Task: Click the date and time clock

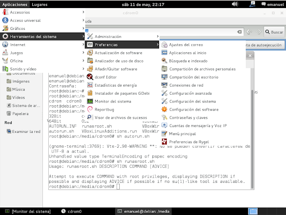Action: pyautogui.click(x=143, y=4)
